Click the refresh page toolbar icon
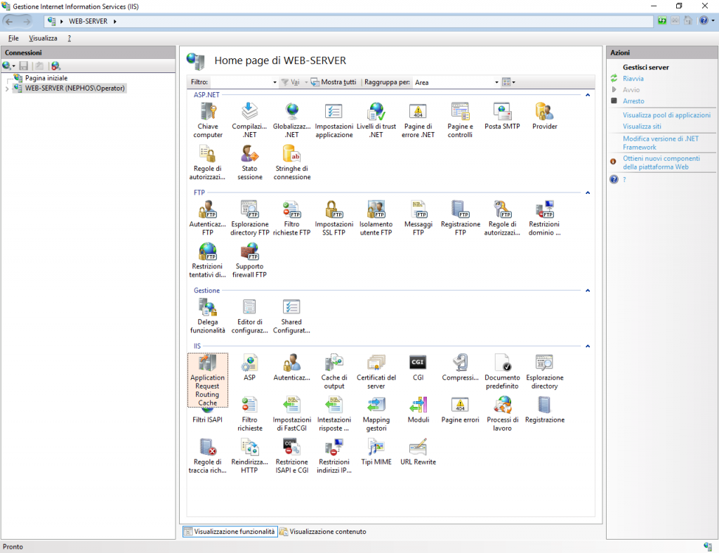Image resolution: width=719 pixels, height=553 pixels. (x=661, y=20)
